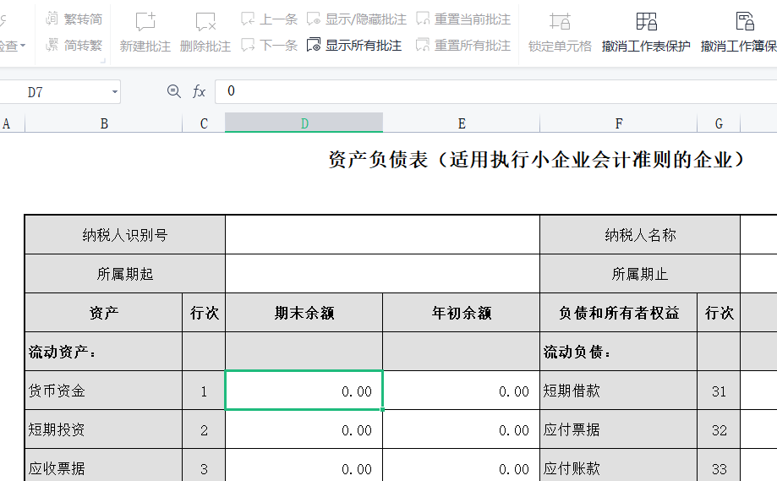The width and height of the screenshot is (777, 481).
Task: Click the 货币资金 cell
Action: pos(103,391)
